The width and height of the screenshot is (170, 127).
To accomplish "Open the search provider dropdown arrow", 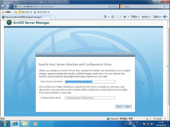I will (168, 6).
